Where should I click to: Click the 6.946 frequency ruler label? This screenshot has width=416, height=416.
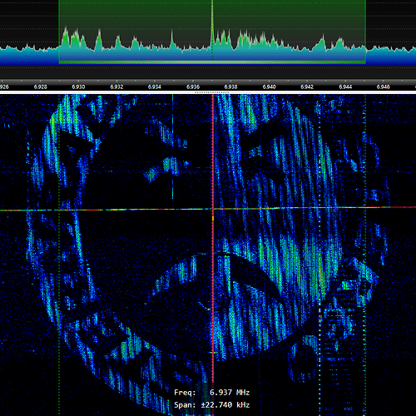(x=384, y=87)
